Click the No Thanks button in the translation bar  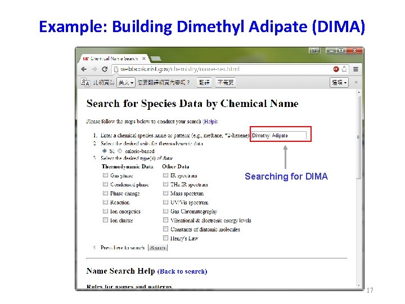[225, 83]
